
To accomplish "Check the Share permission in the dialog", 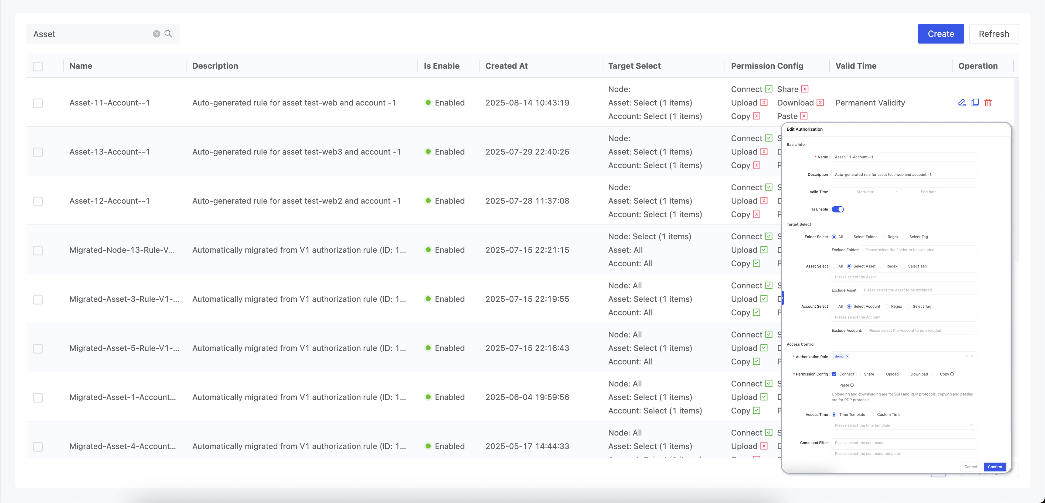I will coord(859,374).
